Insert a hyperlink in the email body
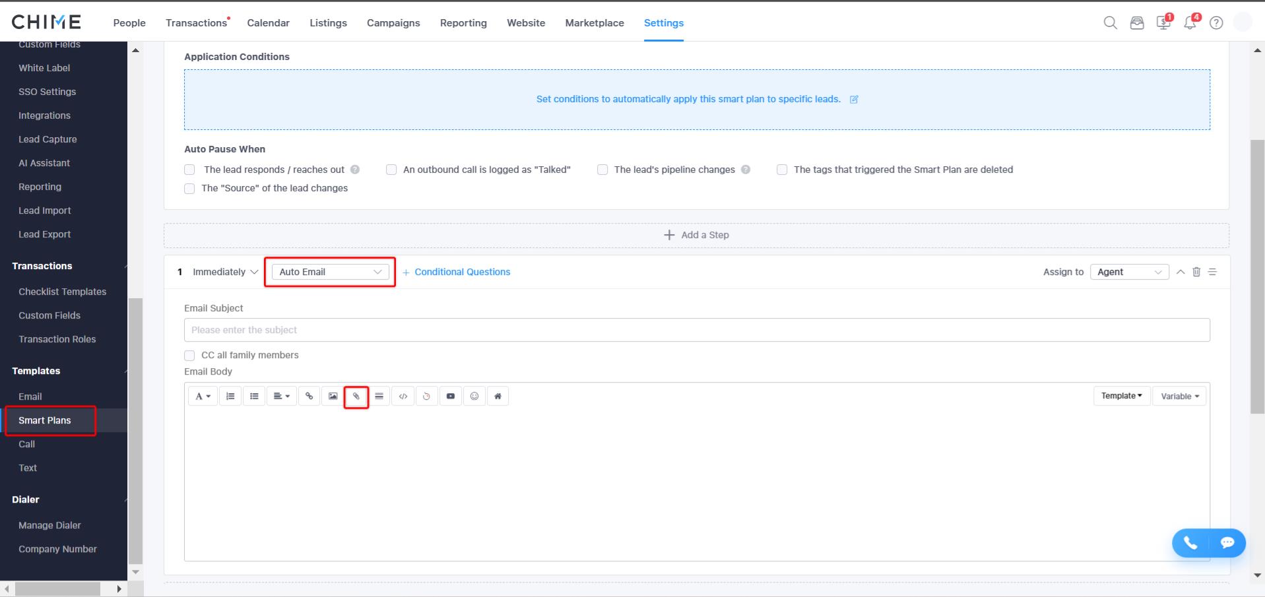 [x=308, y=396]
